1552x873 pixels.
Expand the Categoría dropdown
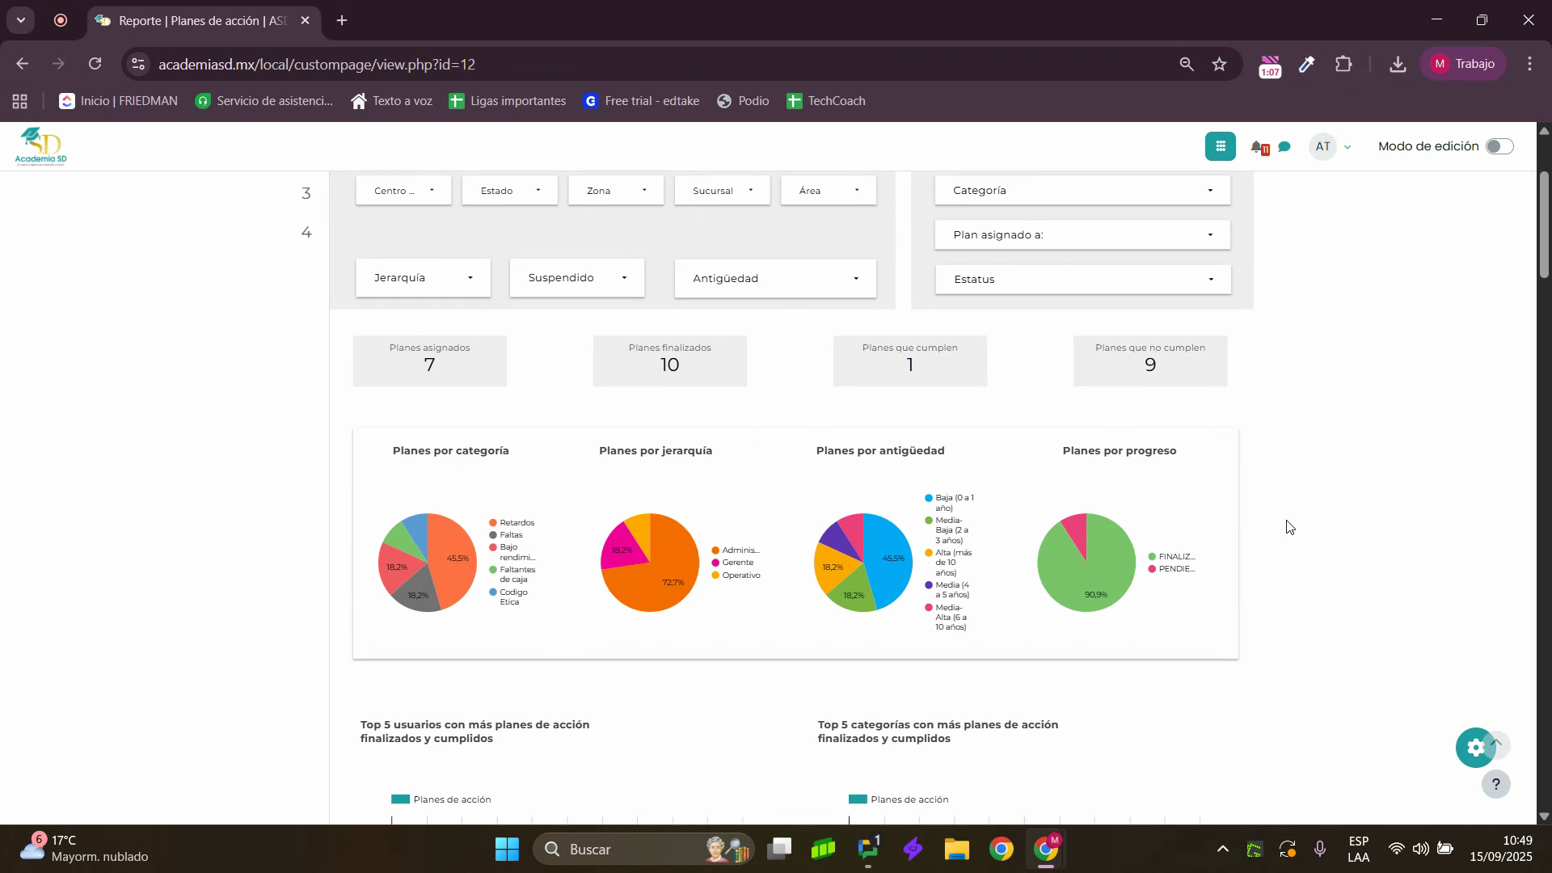click(x=1082, y=191)
